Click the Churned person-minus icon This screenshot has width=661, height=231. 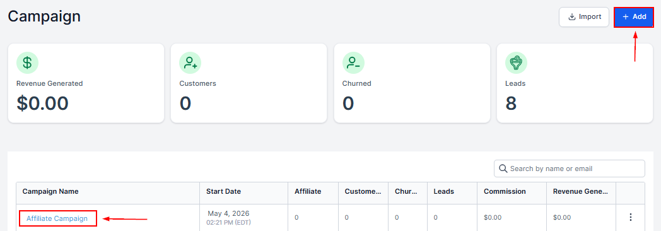[353, 63]
